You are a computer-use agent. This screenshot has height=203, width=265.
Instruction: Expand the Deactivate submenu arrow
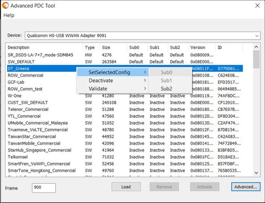(x=145, y=81)
